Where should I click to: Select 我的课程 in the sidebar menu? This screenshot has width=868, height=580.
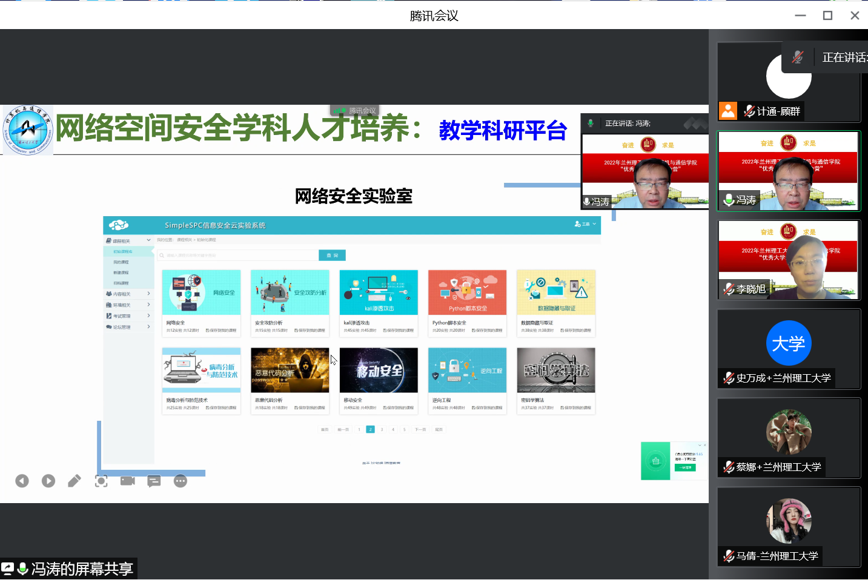121,262
